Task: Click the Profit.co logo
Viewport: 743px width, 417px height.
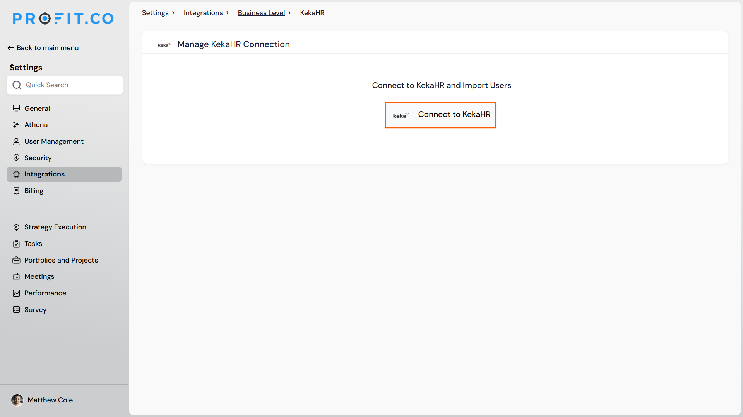Action: (x=63, y=18)
